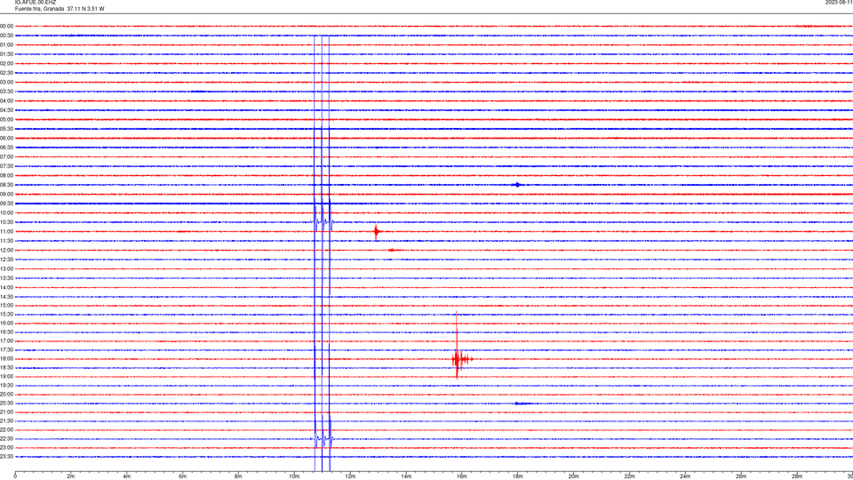The height and width of the screenshot is (480, 853).
Task: Click the 12:00 time label
Action: (6, 251)
